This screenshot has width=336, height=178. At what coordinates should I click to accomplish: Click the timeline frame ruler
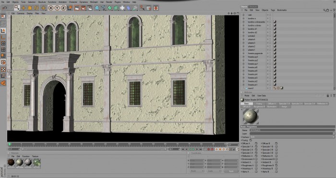pos(118,145)
